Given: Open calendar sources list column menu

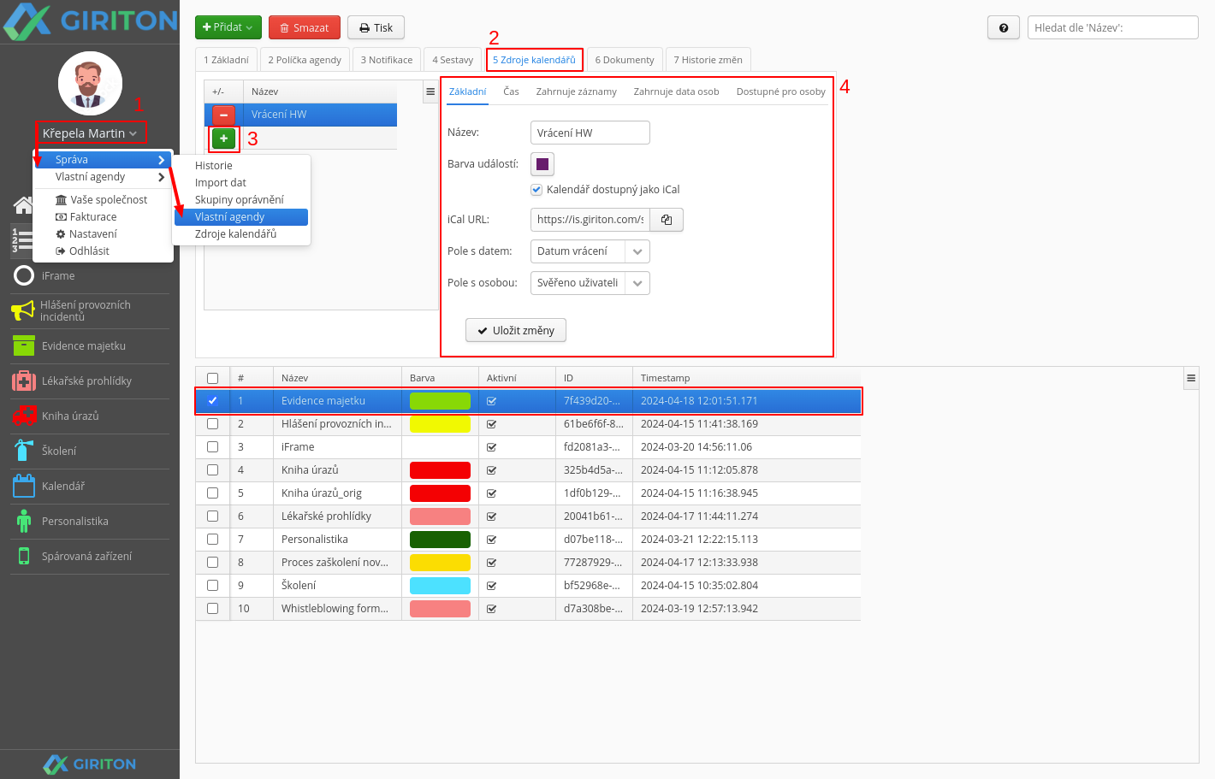Looking at the screenshot, I should (x=430, y=91).
